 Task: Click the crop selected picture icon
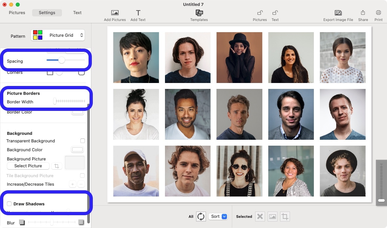[285, 217]
